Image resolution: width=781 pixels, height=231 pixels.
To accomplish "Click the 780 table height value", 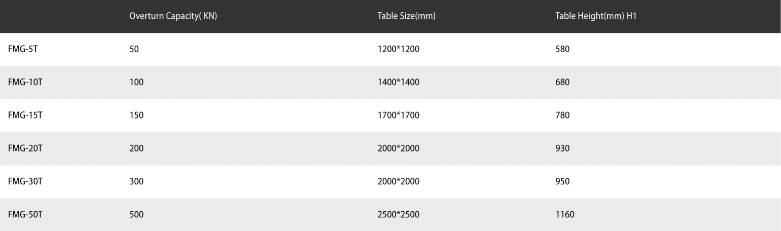I will click(562, 115).
